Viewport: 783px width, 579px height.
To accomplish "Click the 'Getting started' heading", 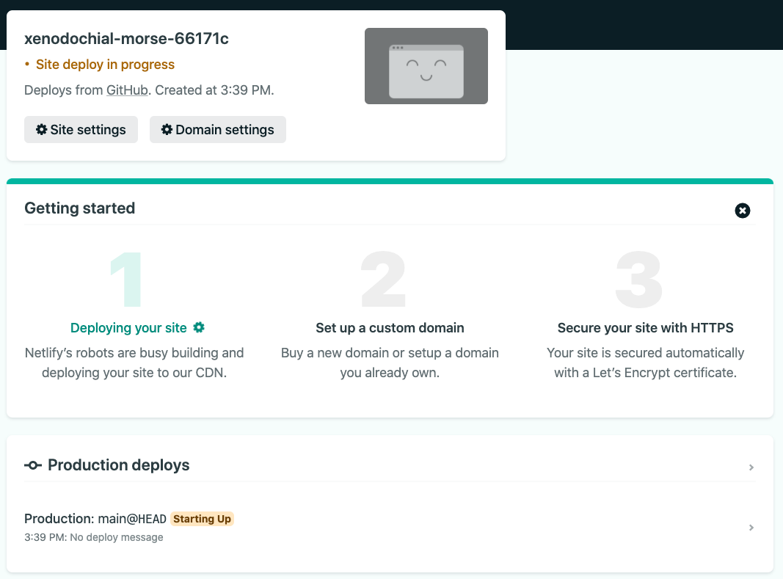I will [80, 208].
